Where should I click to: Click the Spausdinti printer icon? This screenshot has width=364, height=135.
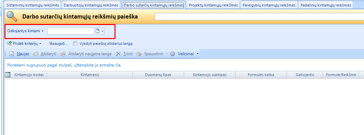138,54
